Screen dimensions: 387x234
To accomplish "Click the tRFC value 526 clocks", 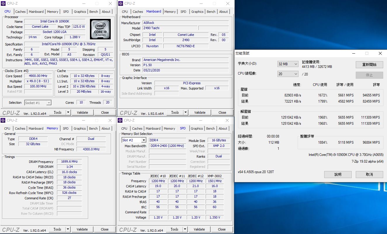I will click(69, 193).
